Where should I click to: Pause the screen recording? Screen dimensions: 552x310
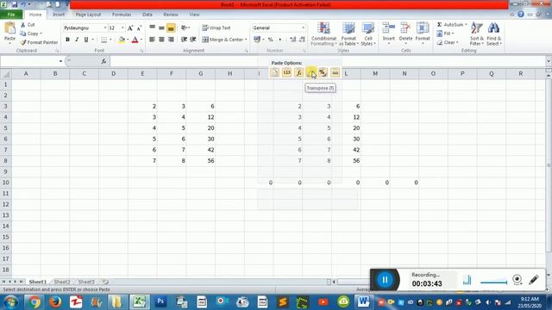[x=385, y=280]
